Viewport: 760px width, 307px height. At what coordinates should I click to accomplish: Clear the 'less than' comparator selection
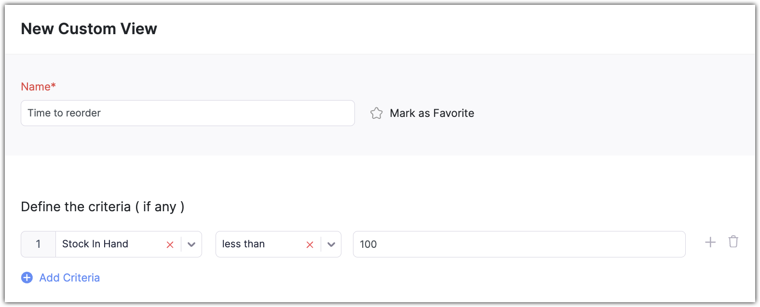pos(310,244)
